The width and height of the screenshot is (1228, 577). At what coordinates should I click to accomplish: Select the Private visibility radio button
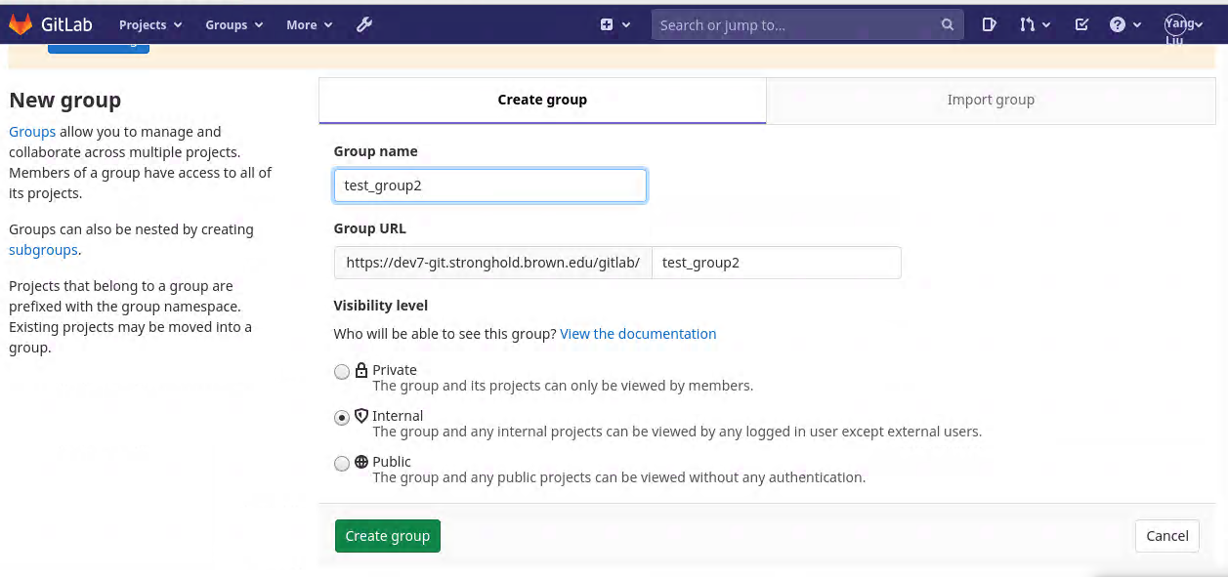pos(342,372)
